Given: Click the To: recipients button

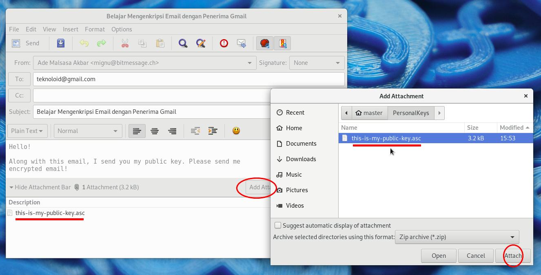Looking at the screenshot, I should click(19, 79).
